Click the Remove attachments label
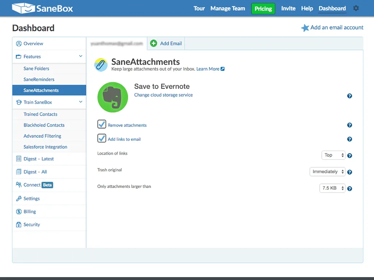This screenshot has width=374, height=280. click(x=127, y=125)
